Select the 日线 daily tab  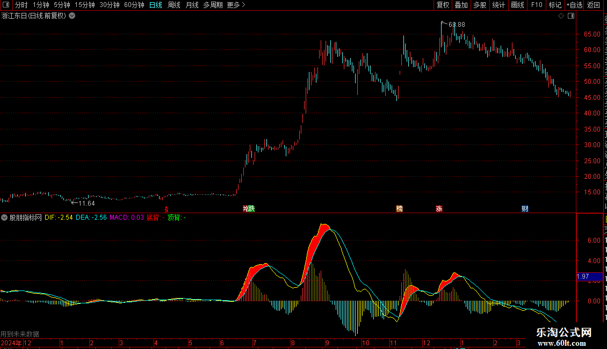(x=156, y=5)
